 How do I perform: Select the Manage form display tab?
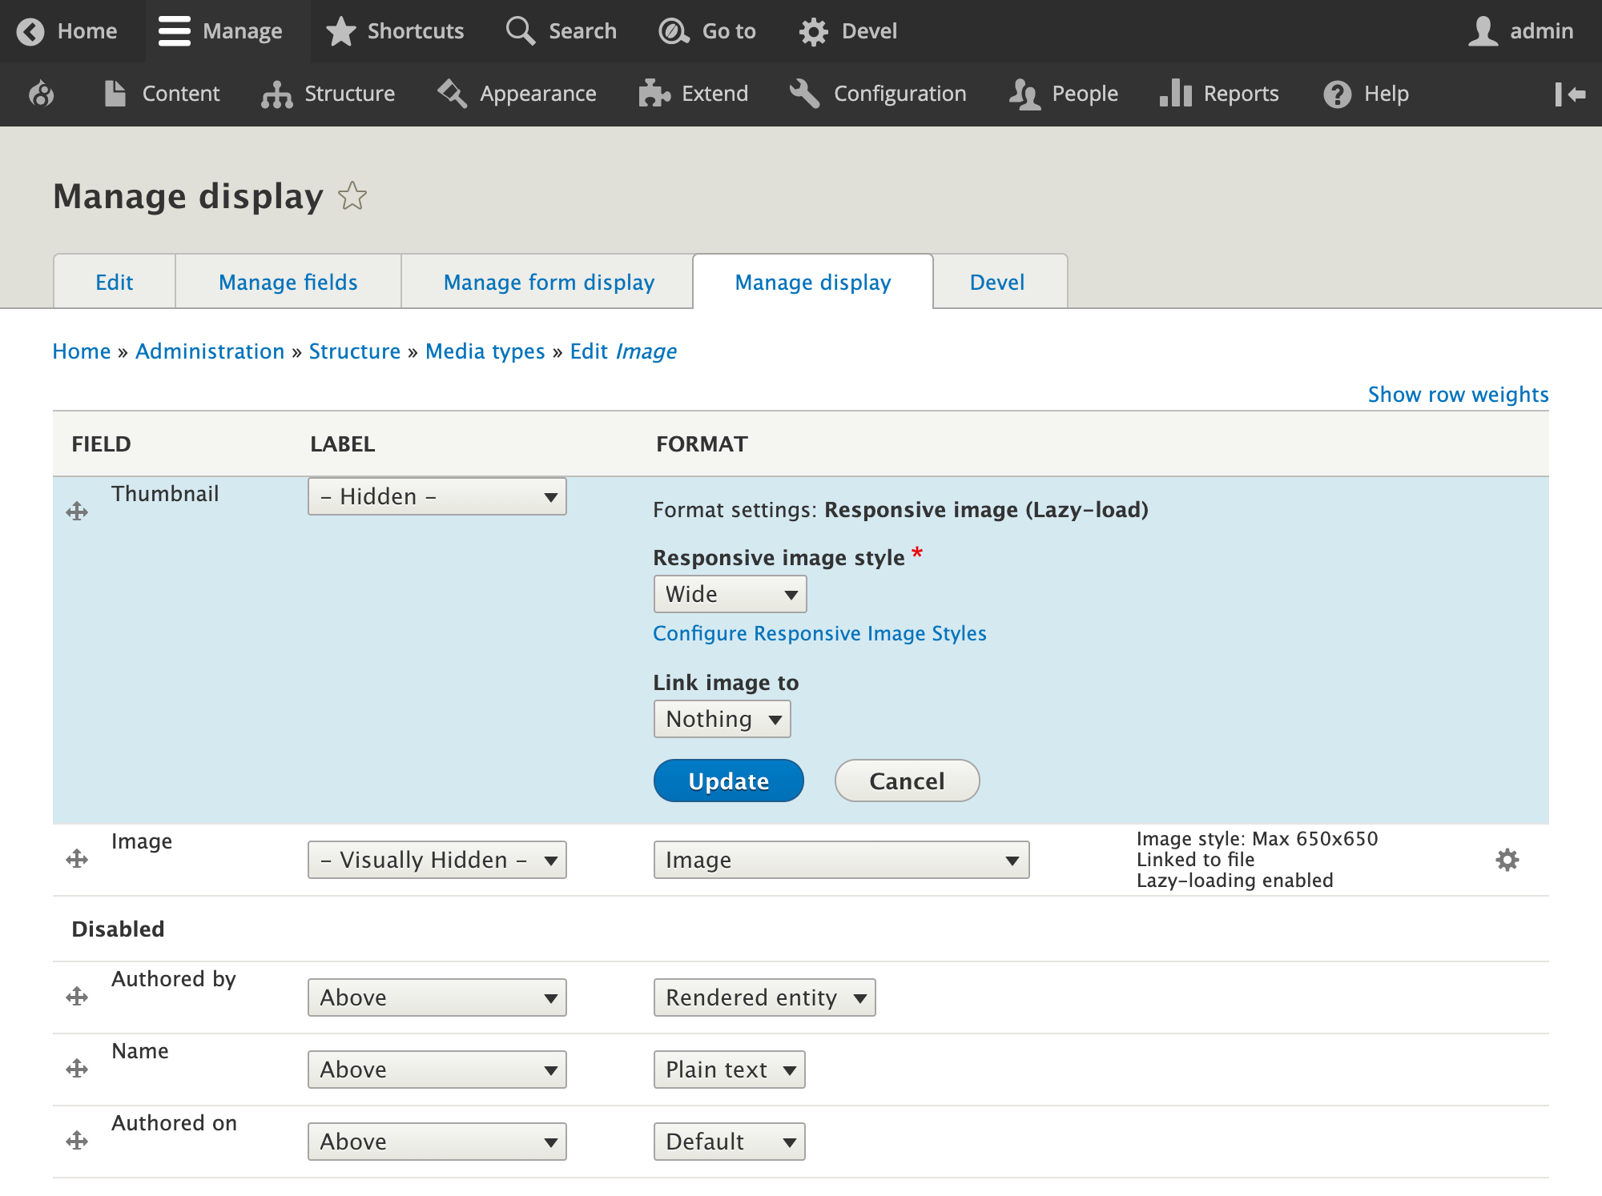(548, 282)
